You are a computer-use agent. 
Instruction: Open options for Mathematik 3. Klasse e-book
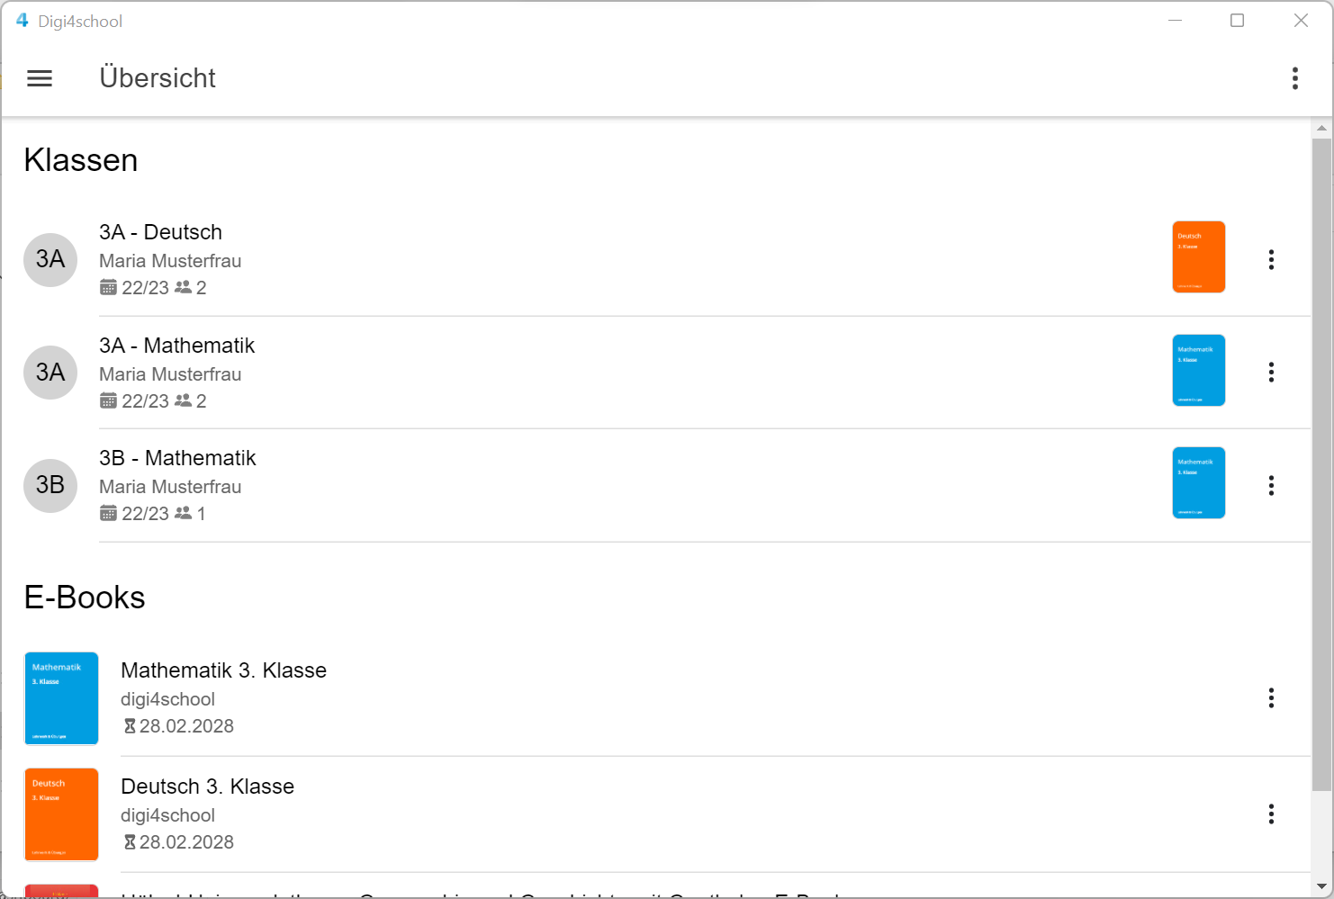1271,698
